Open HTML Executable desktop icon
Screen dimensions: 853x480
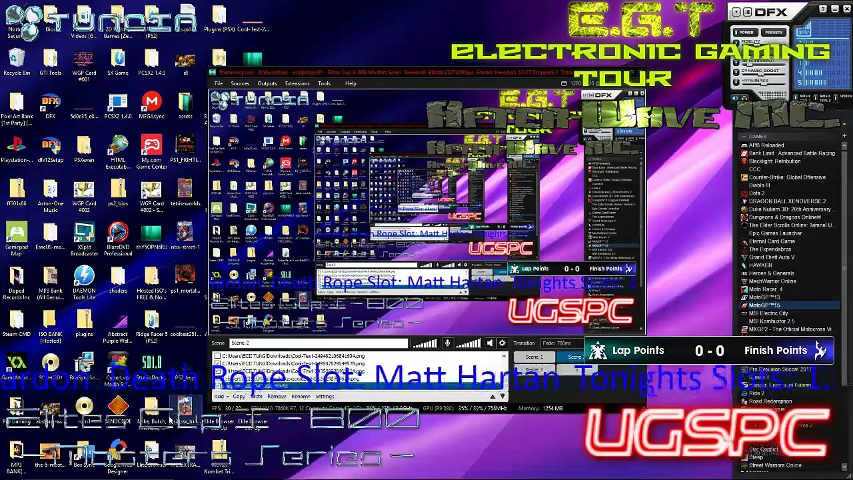[118, 152]
